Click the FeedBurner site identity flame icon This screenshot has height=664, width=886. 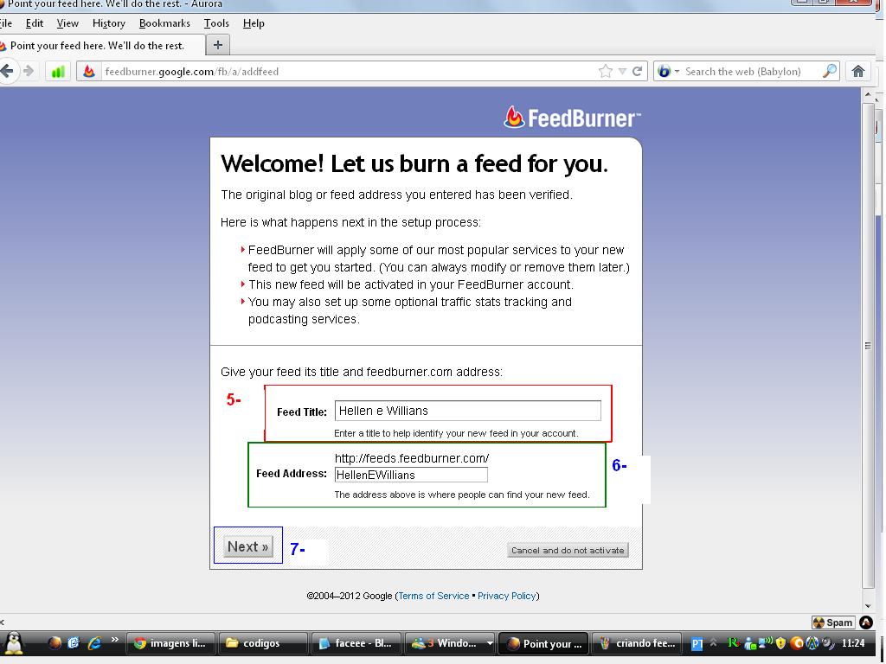click(x=89, y=72)
